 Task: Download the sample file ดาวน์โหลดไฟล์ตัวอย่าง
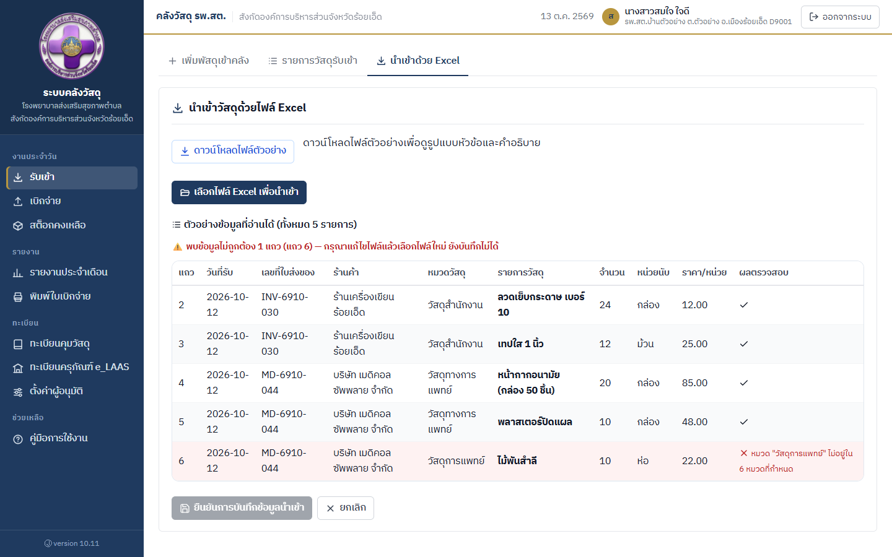233,151
